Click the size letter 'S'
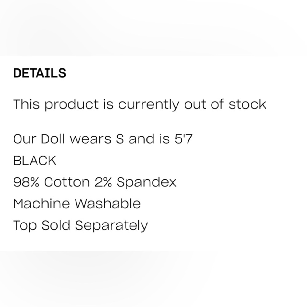The image size is (307, 307). 120,139
